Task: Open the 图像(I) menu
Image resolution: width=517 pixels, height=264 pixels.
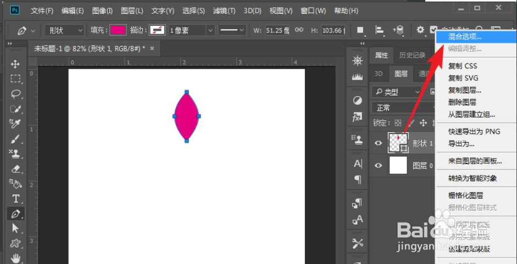Action: pos(102,11)
